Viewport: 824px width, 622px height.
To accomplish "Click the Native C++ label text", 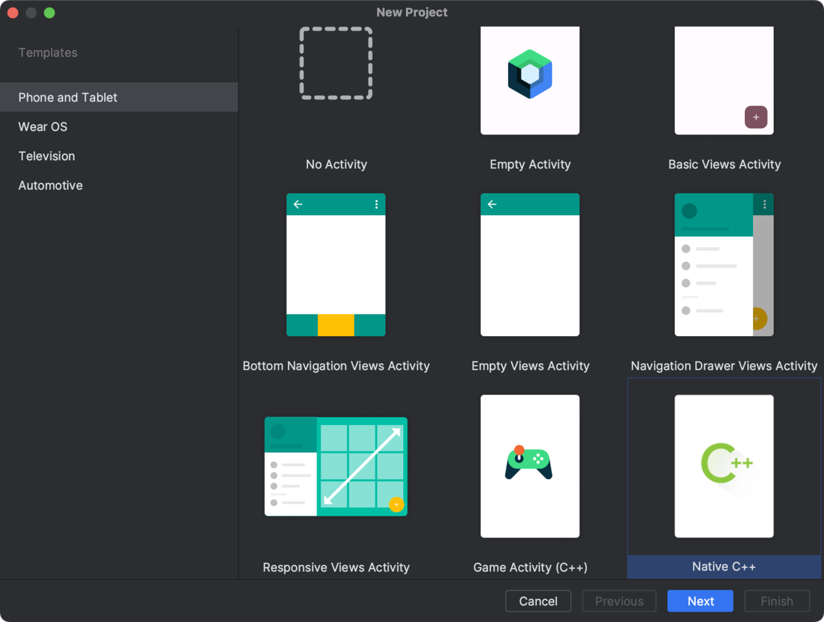I will [x=724, y=567].
